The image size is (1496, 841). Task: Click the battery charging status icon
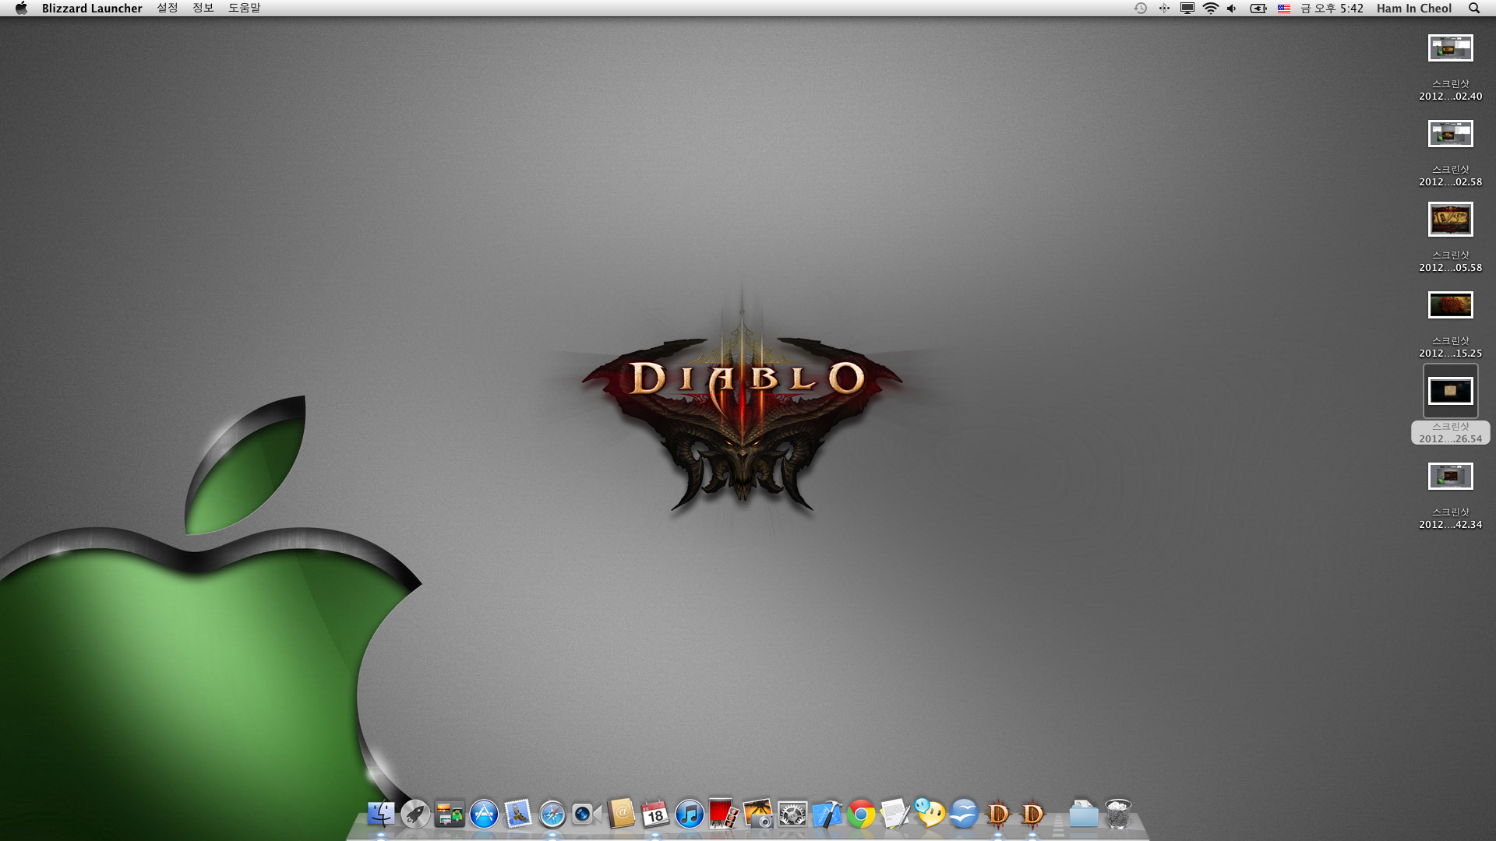pyautogui.click(x=1258, y=8)
